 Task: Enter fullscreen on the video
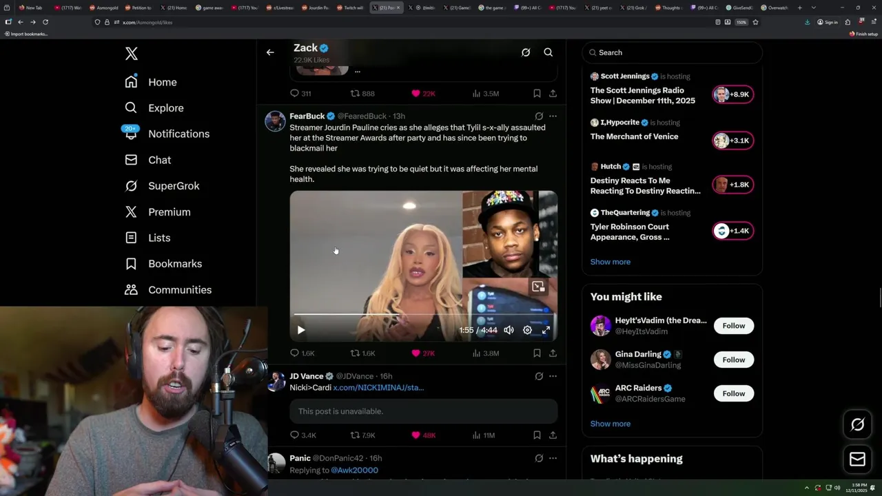click(x=546, y=330)
